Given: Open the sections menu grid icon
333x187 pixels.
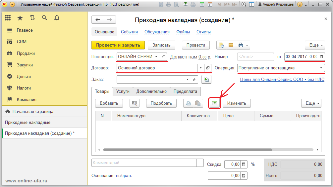Looking at the screenshot, I should (x=8, y=18).
